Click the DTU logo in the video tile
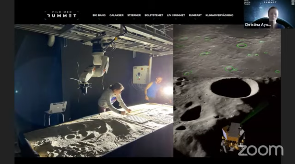This screenshot has width=295, height=164. point(293,3)
